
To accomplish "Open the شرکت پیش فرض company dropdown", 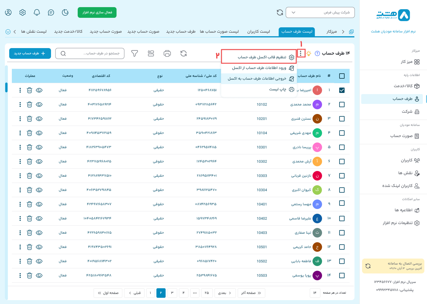I will [x=320, y=12].
